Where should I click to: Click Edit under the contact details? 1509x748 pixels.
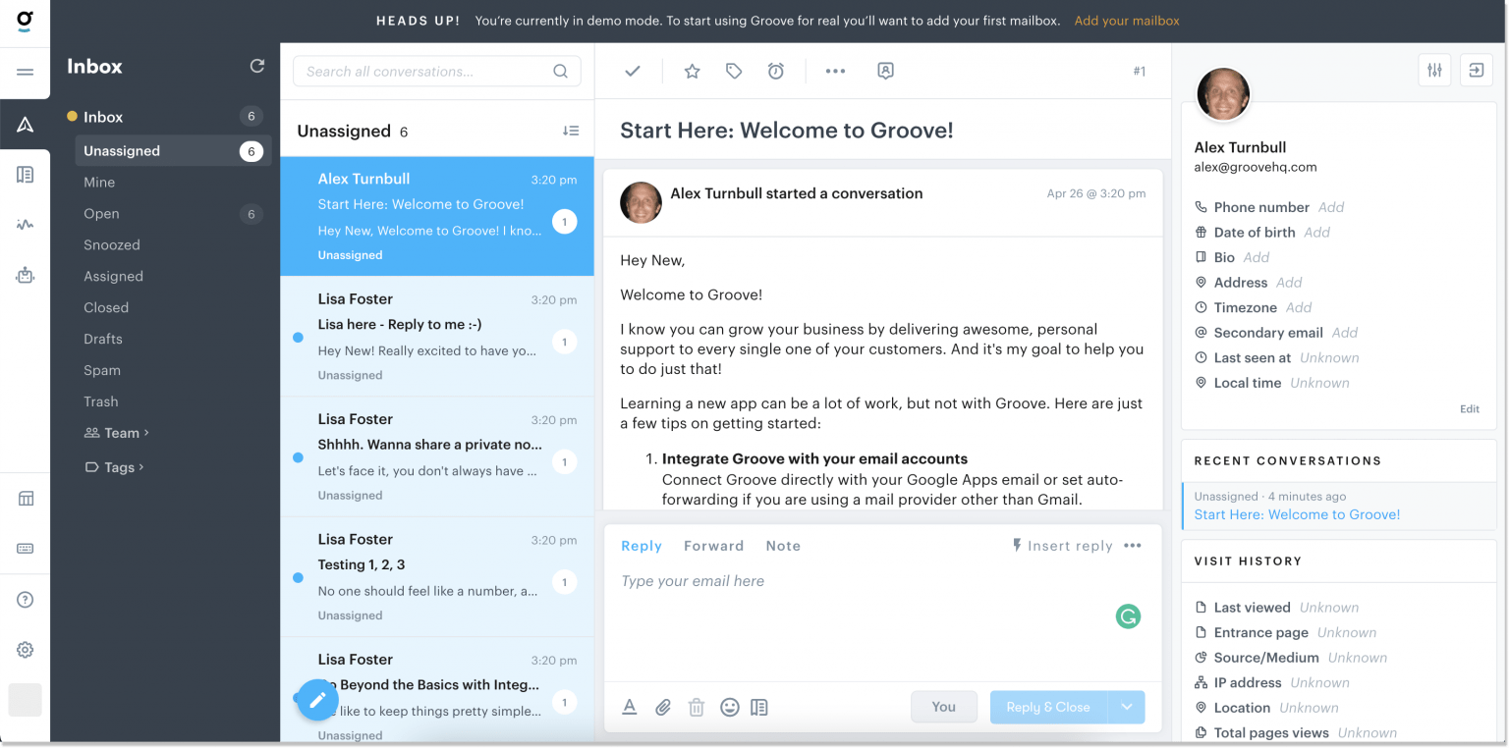click(x=1469, y=408)
